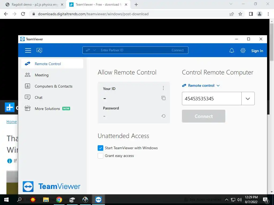274x205 pixels.
Task: Open Windows Start menu
Action: point(6,200)
